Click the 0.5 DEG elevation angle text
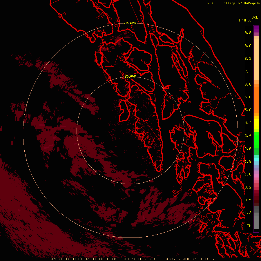 tap(148, 259)
